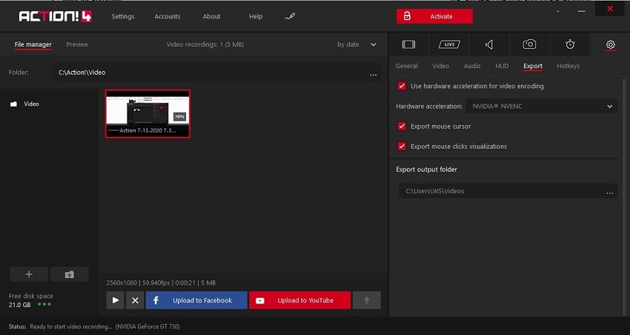Select the Action 7-13-2020 video thumbnail
Screen dimensions: 630x335
point(147,113)
